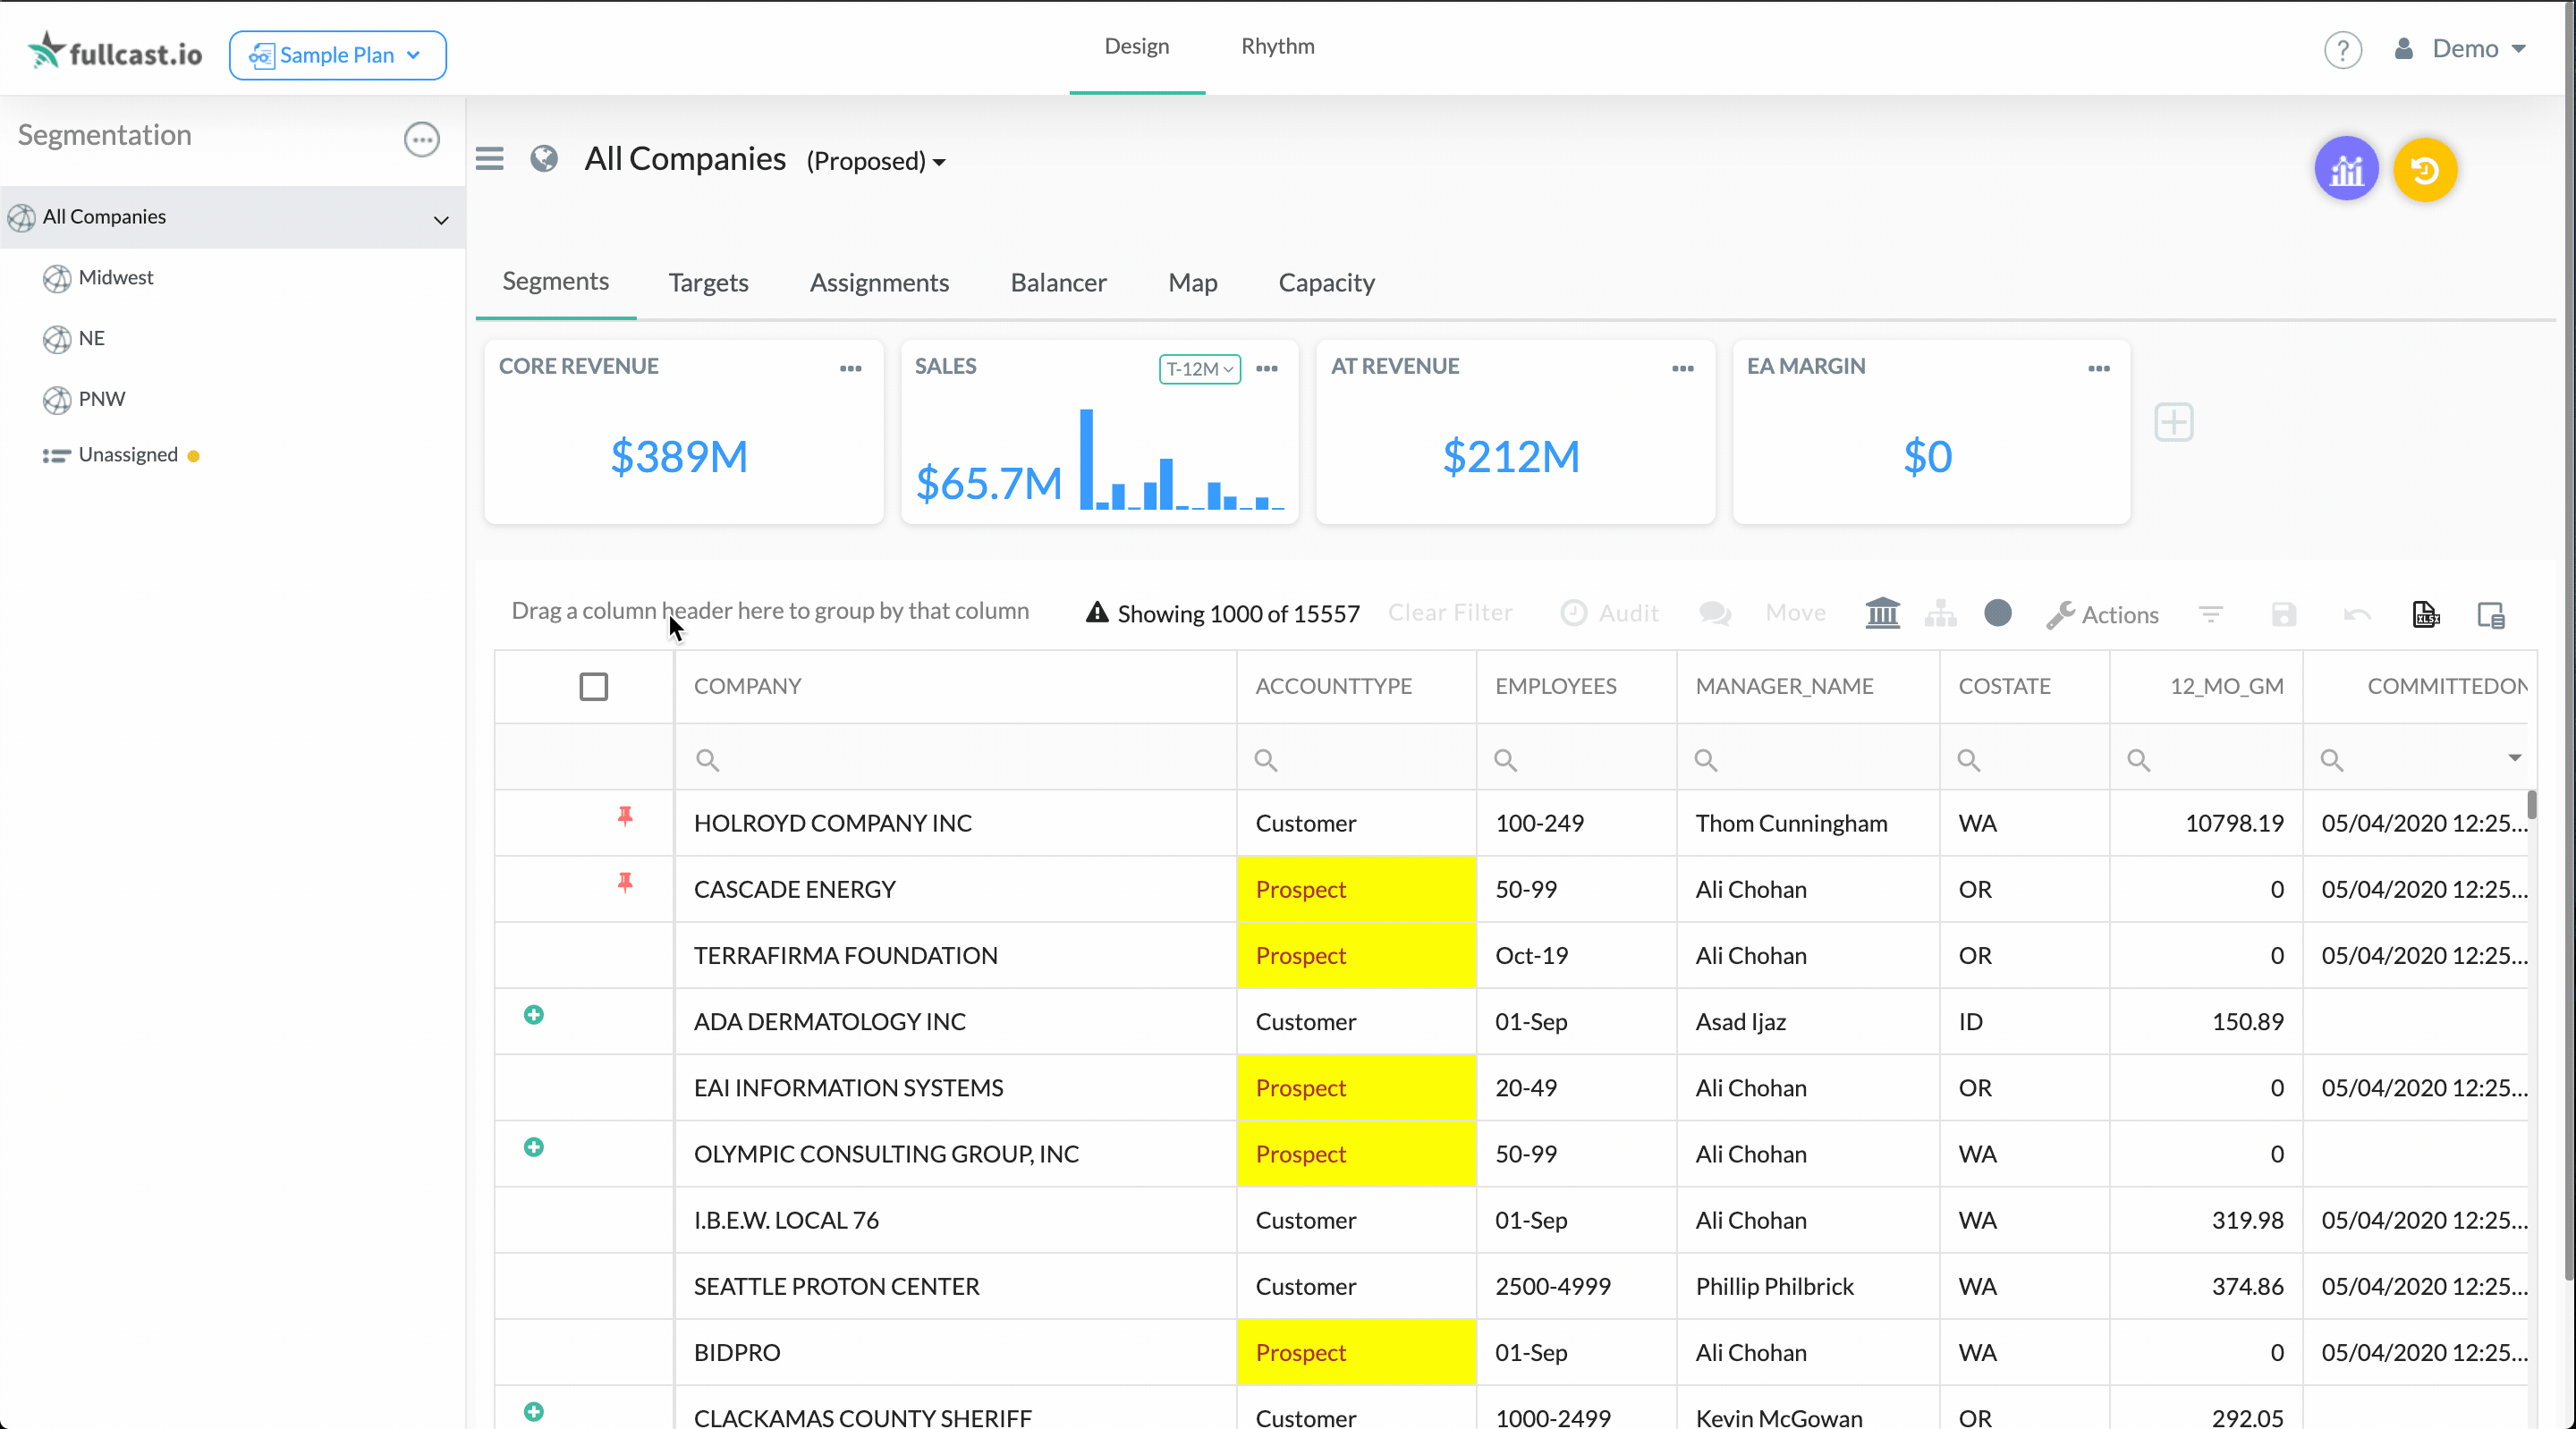Switch to the Rhythm tab
This screenshot has height=1429, width=2576.
pos(1277,47)
